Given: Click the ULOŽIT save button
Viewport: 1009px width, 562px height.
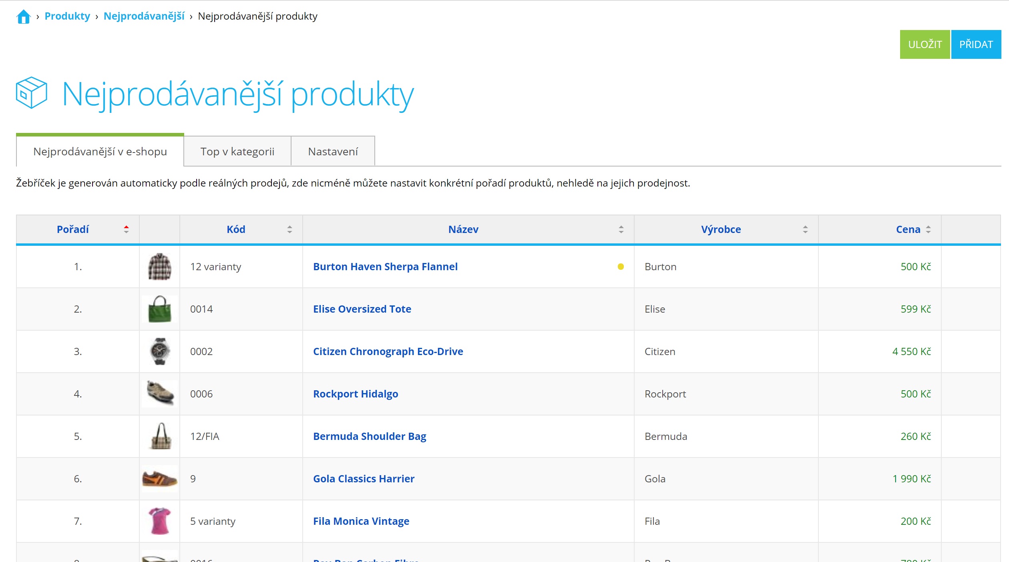Looking at the screenshot, I should (925, 44).
